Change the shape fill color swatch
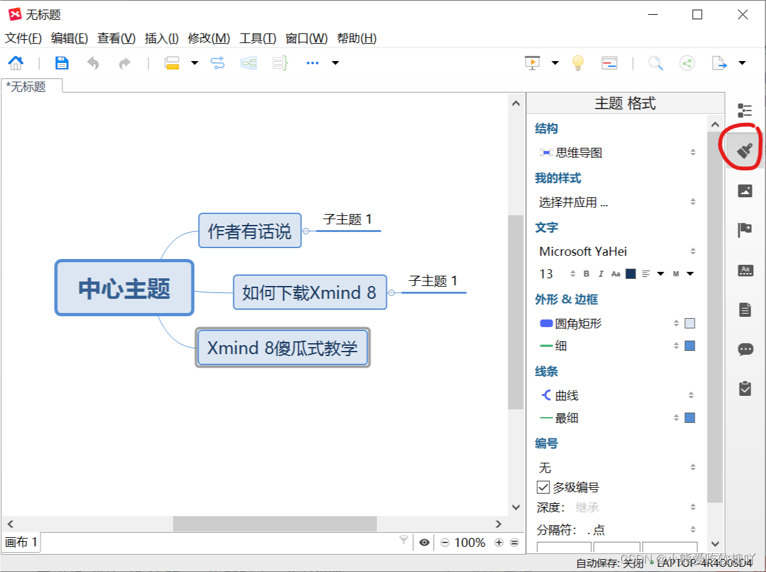 point(690,323)
